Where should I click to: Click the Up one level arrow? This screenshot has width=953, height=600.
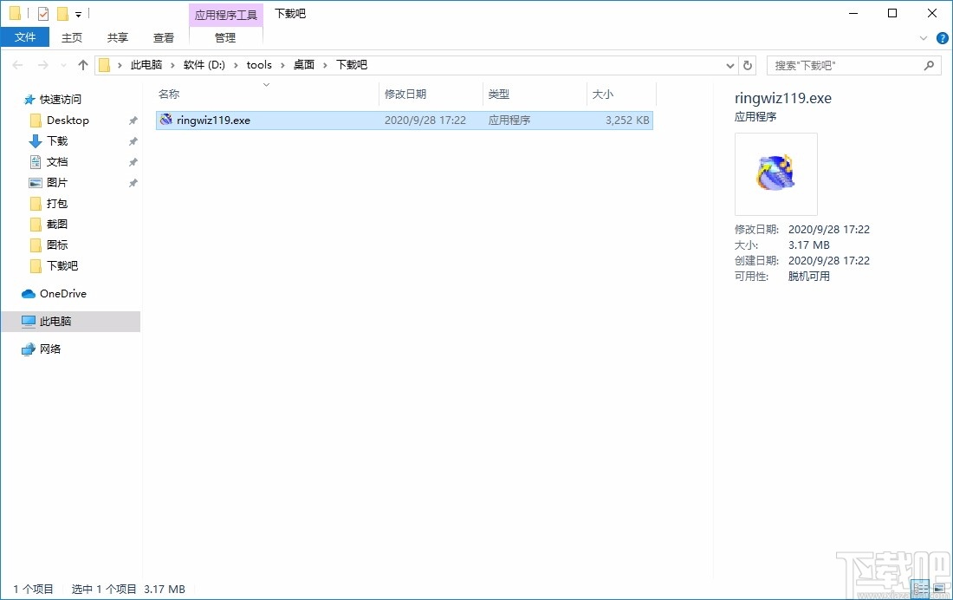pos(82,64)
